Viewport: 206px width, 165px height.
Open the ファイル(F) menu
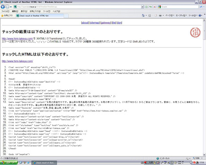pyautogui.click(x=5, y=11)
